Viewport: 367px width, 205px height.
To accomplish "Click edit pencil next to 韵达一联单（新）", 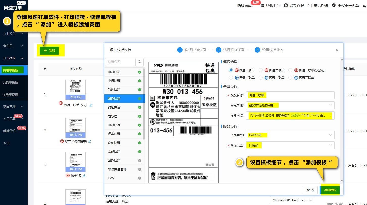I will point(91,105).
